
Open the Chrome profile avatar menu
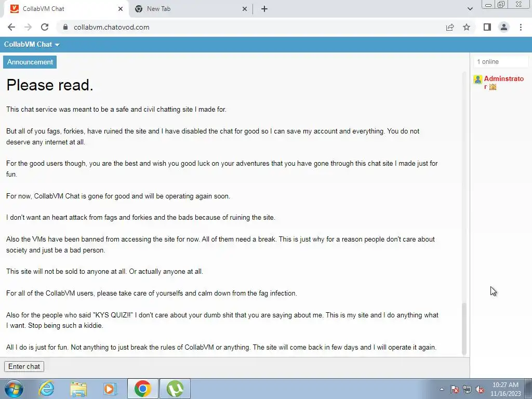point(504,27)
